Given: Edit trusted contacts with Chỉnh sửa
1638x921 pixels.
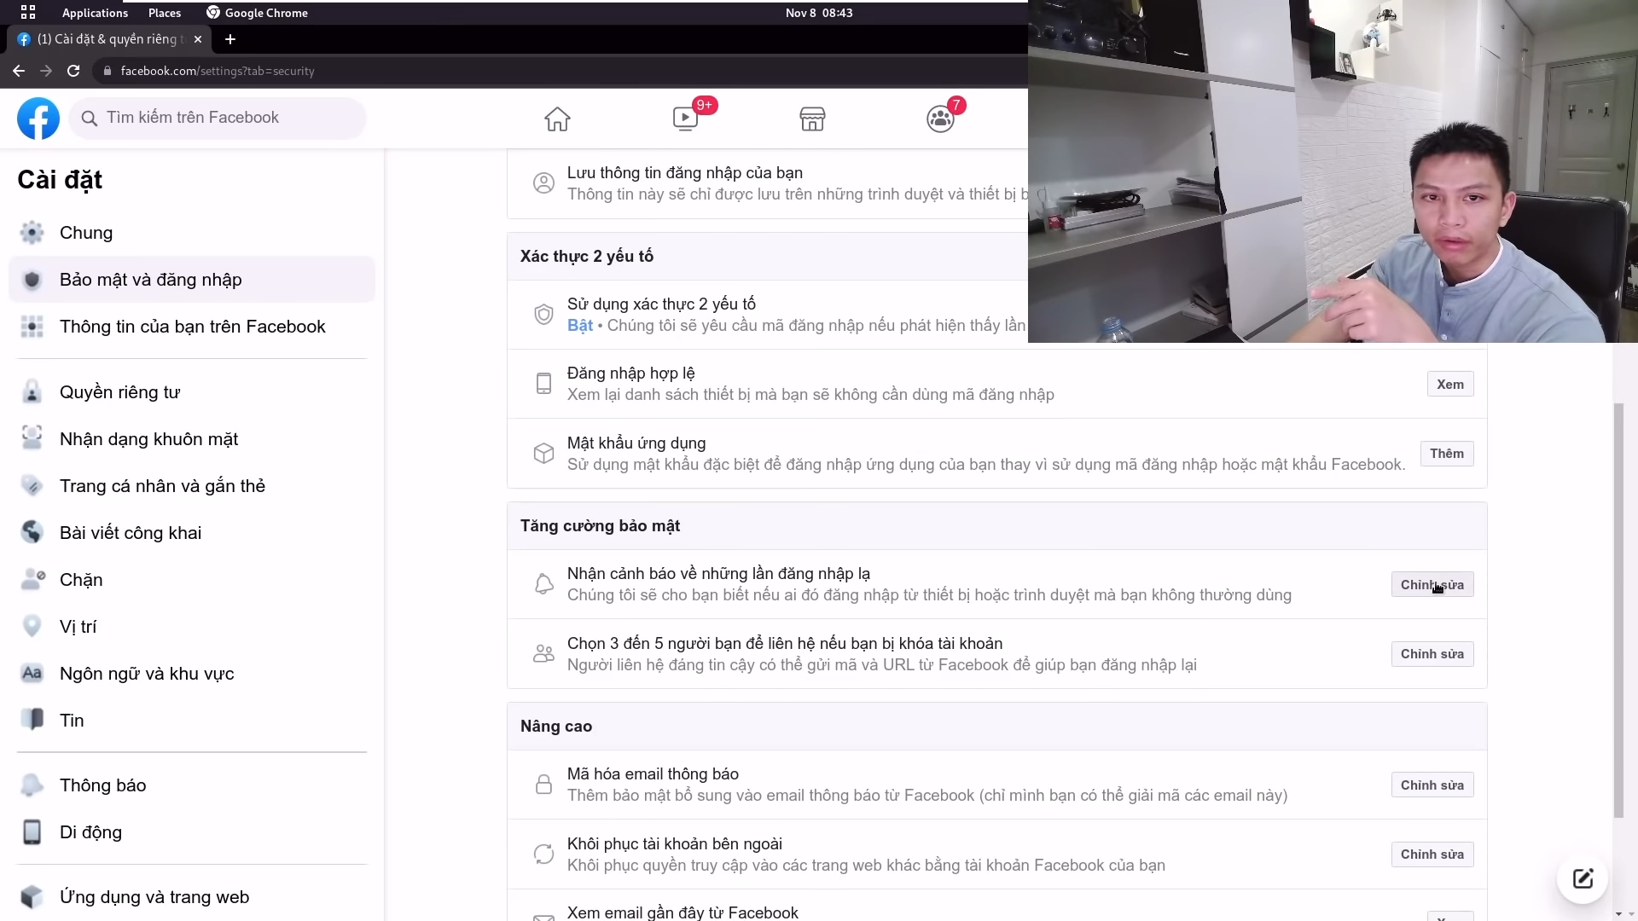Looking at the screenshot, I should [x=1432, y=654].
